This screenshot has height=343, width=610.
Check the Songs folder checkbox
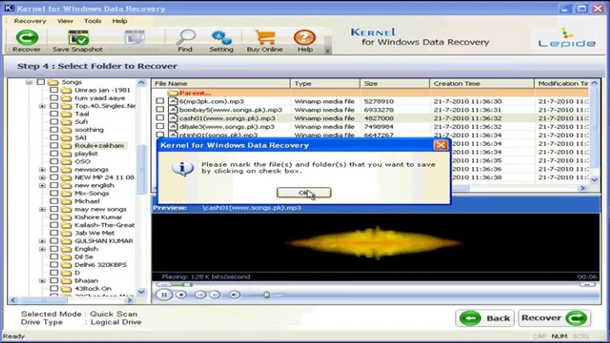pos(41,82)
